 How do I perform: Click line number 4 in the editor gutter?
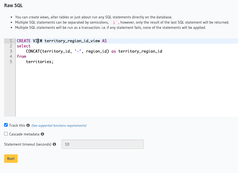click(x=11, y=56)
